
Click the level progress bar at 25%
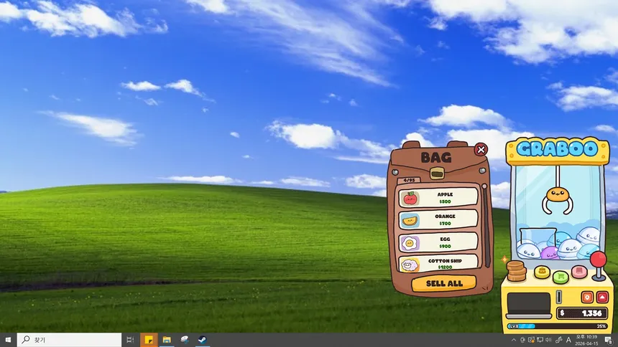click(x=557, y=326)
